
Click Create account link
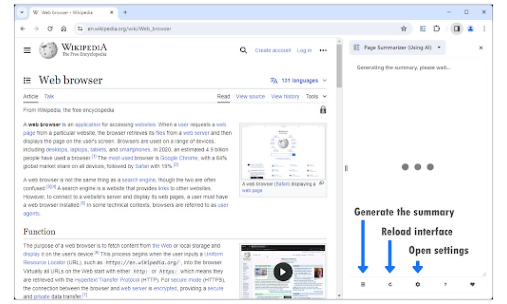[x=273, y=50]
